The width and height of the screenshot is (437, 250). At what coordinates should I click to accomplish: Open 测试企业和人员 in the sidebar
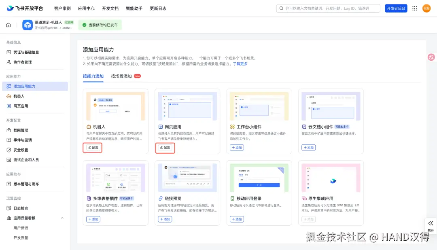coord(35,160)
